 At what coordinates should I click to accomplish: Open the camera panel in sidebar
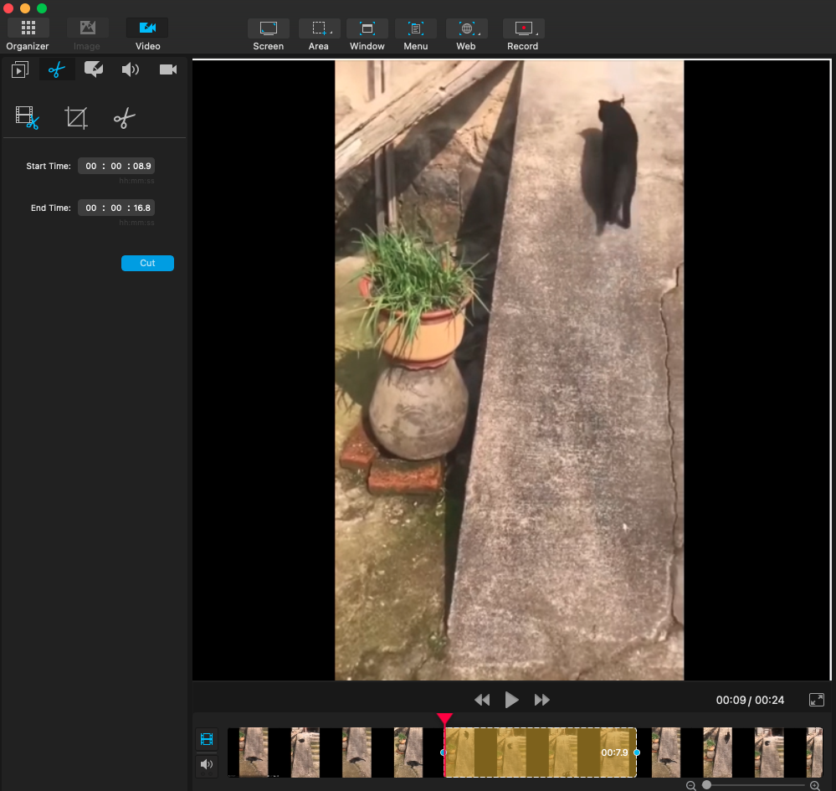click(168, 69)
